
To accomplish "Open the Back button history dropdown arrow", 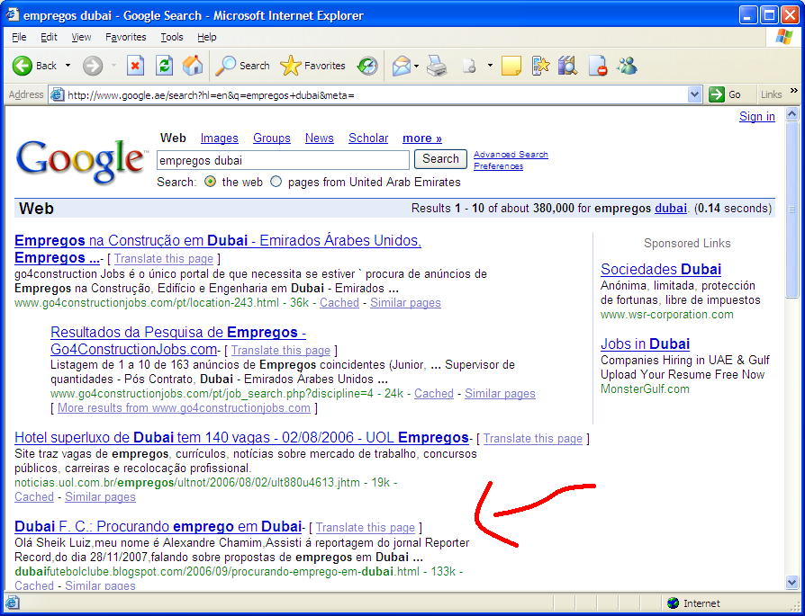I will click(68, 66).
